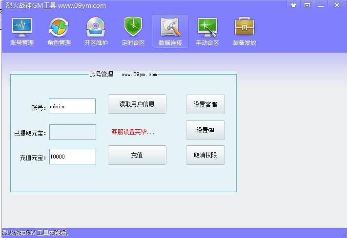This screenshot has width=347, height=238.
Task: Open the 账号管理 monitor icon
Action: 22,31
